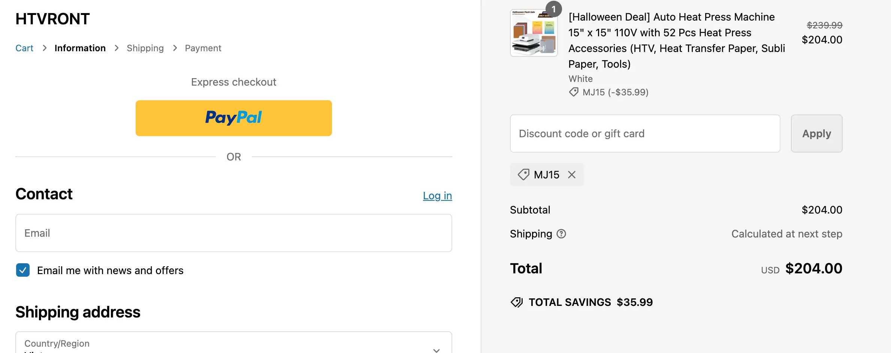This screenshot has width=891, height=353.
Task: Click the Log in link
Action: (x=437, y=196)
